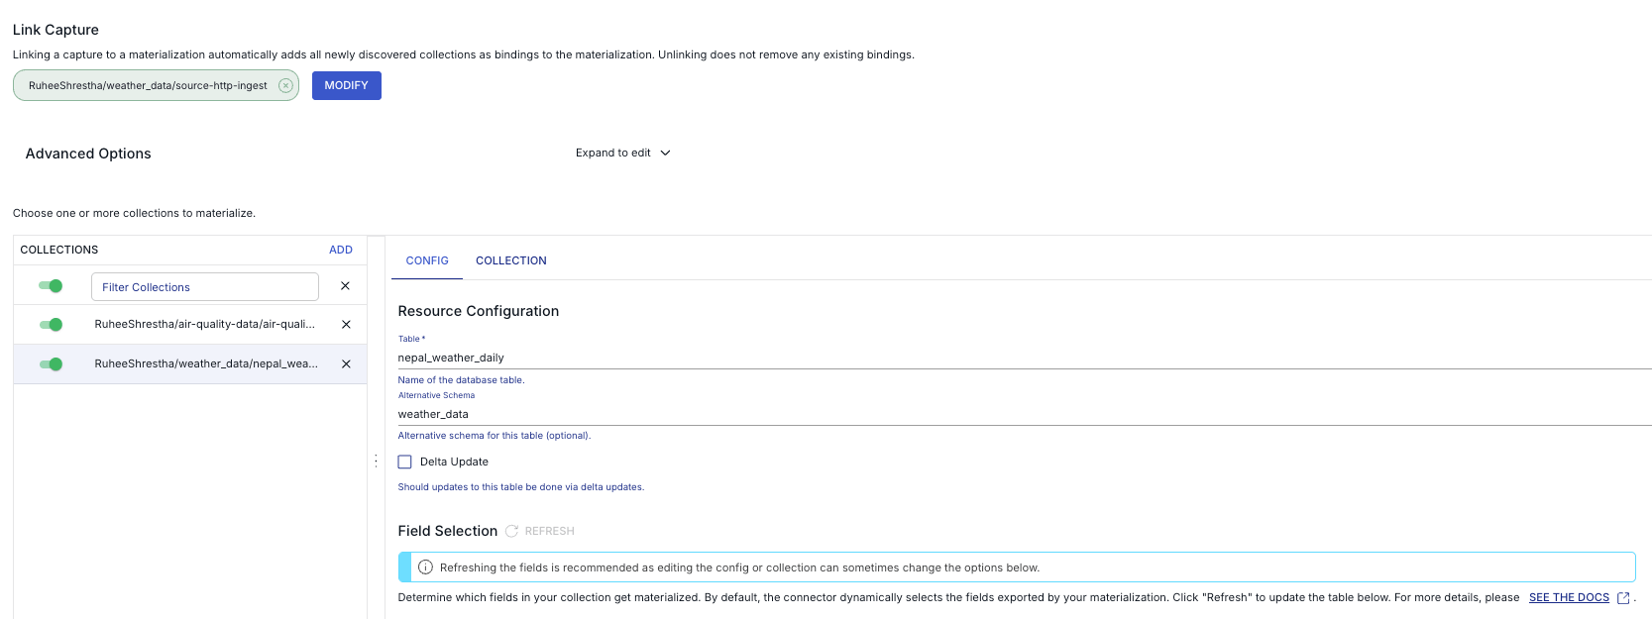Screen dimensions: 1652x619
Task: Remove the air-quality-data collection with X
Action: 346,325
